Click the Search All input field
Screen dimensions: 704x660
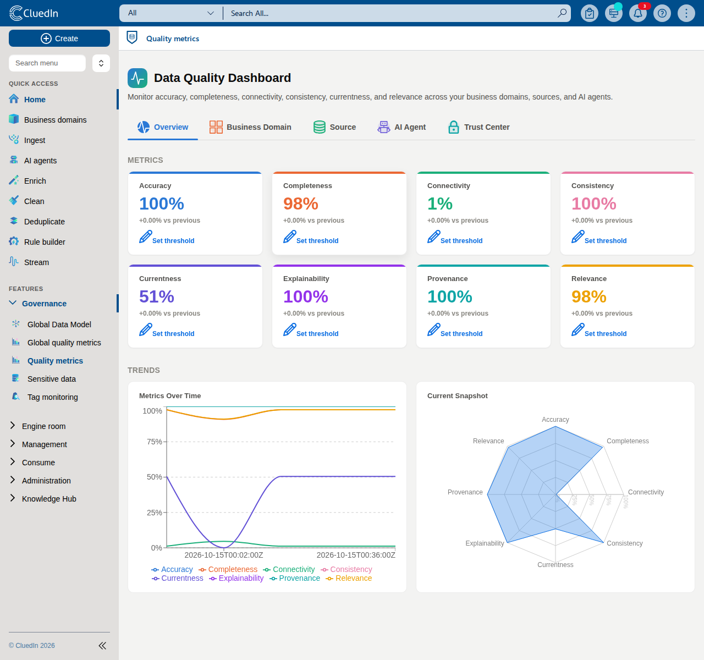pos(391,13)
